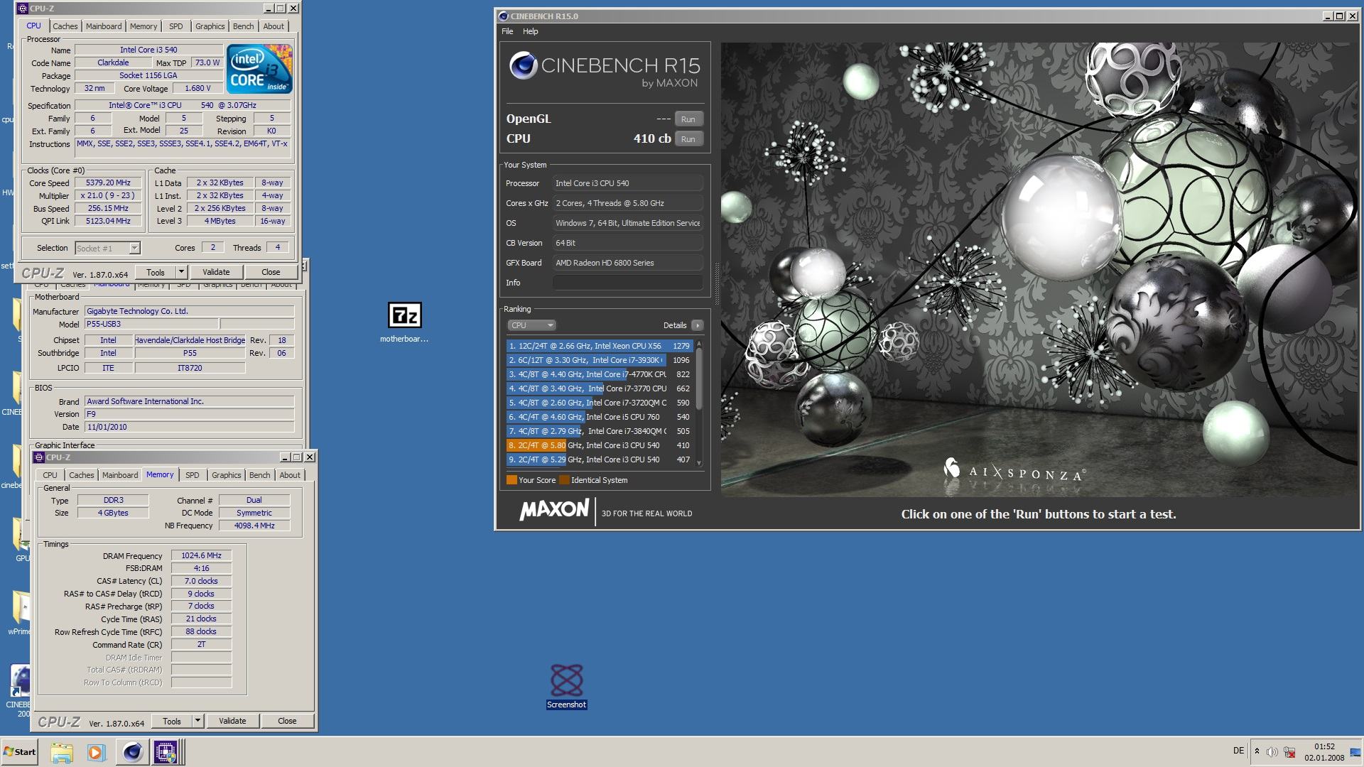
Task: Show hidden system tray icons
Action: [x=1257, y=751]
